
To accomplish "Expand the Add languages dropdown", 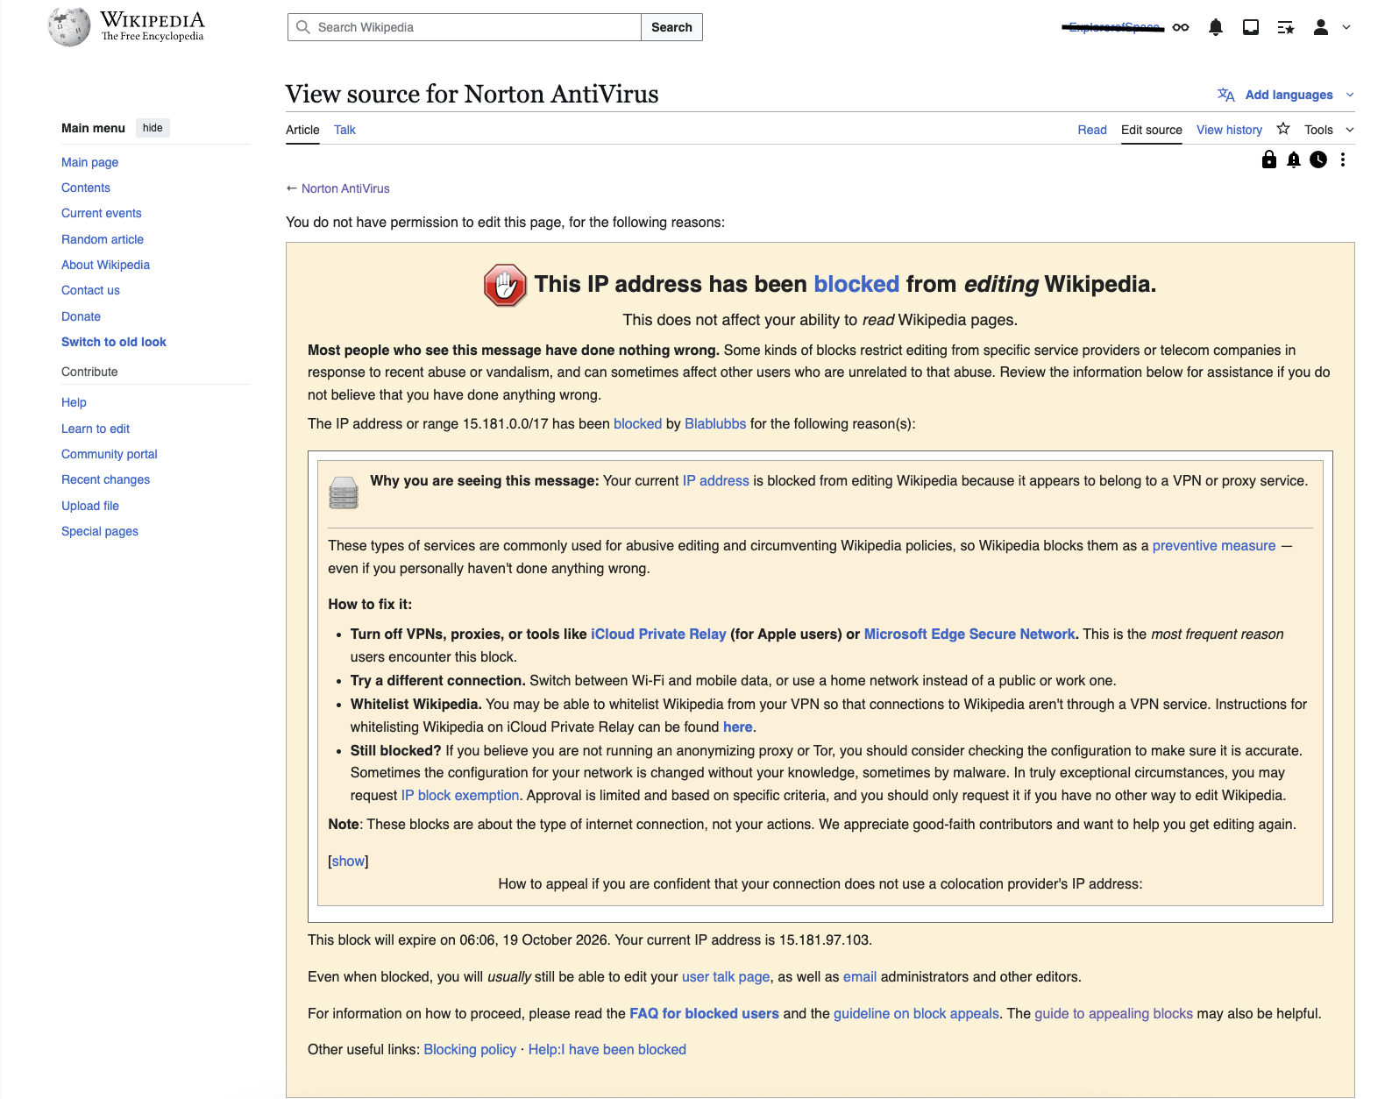I will tap(1287, 95).
